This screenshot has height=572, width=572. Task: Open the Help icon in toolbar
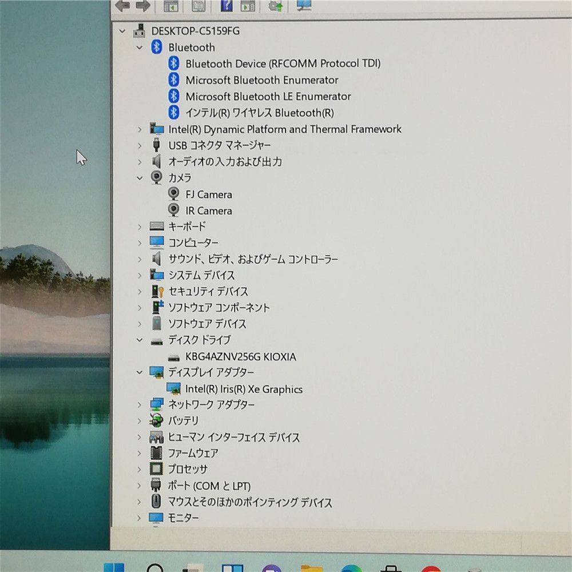point(227,5)
